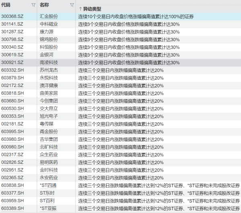This screenshot has width=241, height=213.
Task: Select the 粤传媒 stock name
Action: [x=47, y=124]
